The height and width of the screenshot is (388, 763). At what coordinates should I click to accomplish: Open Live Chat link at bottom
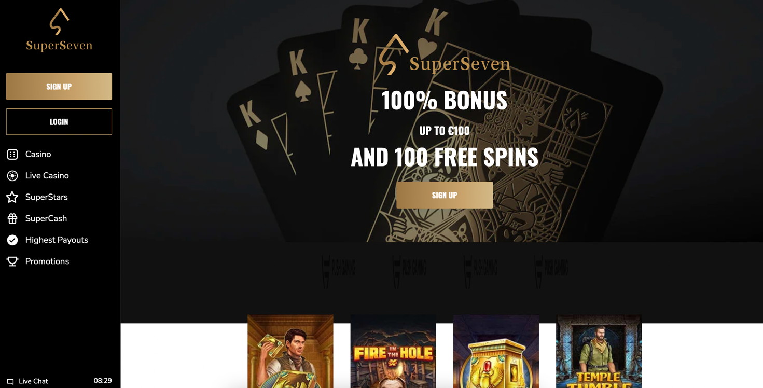pos(33,381)
